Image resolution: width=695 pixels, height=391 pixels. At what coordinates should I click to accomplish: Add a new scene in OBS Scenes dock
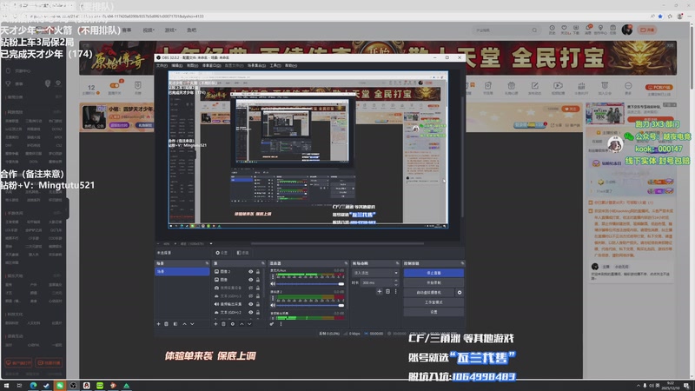(x=159, y=324)
